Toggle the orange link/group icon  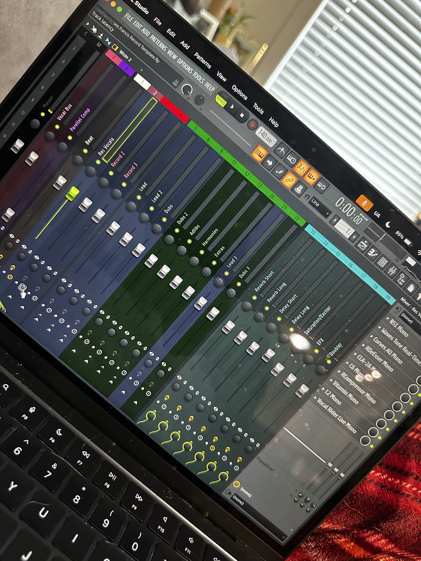point(290,180)
